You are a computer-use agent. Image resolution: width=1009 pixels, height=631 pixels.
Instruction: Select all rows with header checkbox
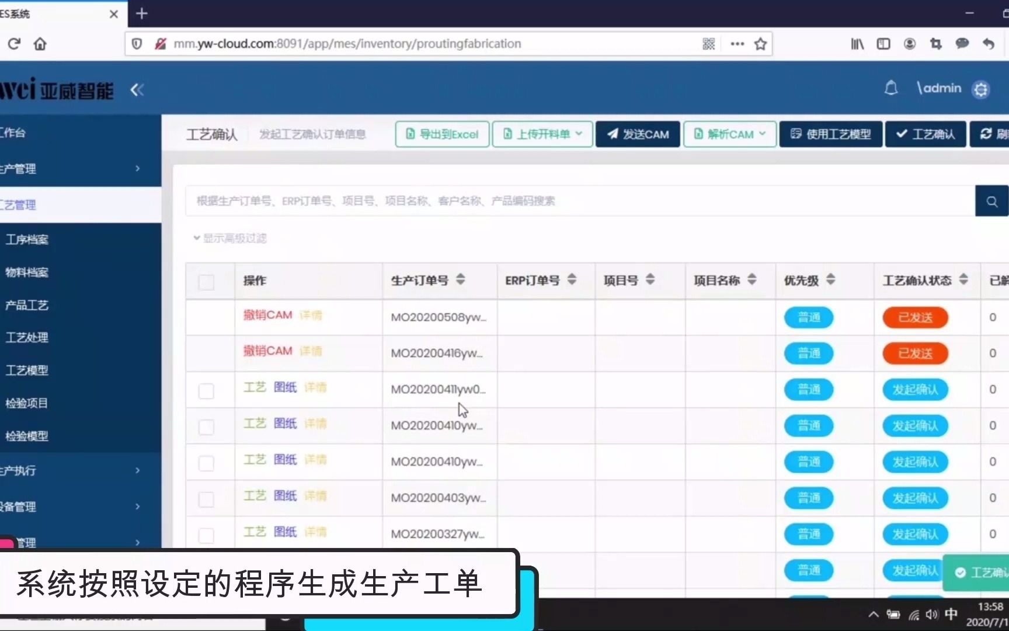coord(206,282)
